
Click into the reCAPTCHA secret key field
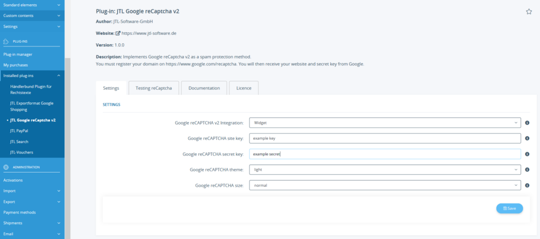click(384, 154)
